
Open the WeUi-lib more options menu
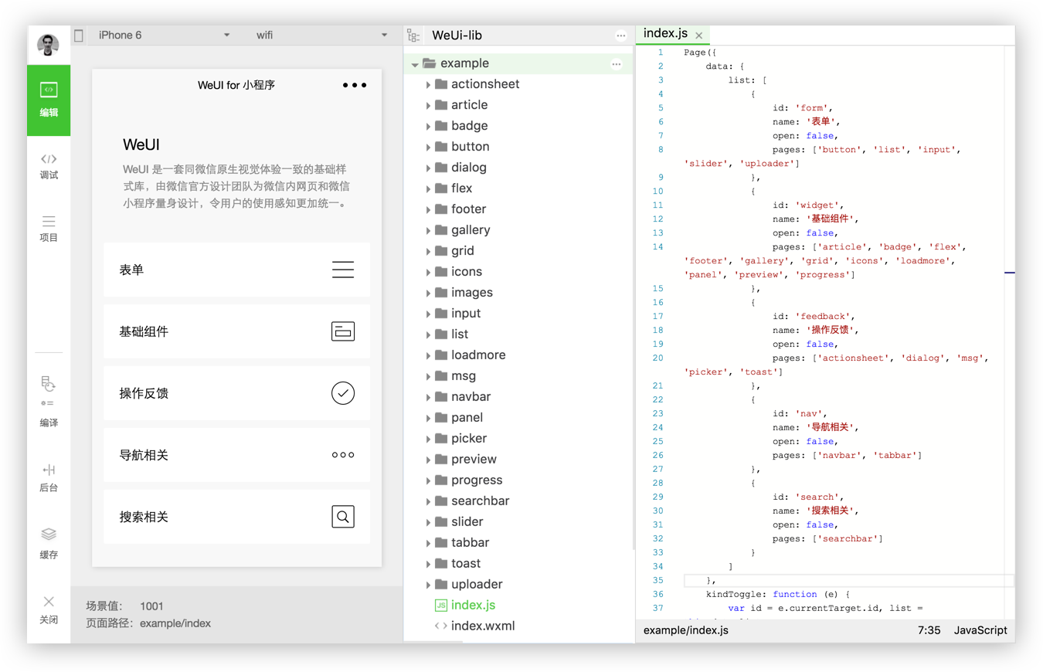pyautogui.click(x=621, y=36)
